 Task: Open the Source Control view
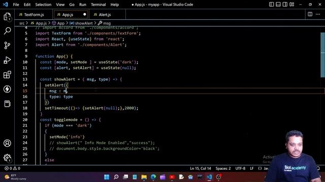click(x=7, y=45)
